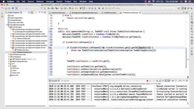Switch to the Servers tab
Screen dimensions: 194x109
65,81
